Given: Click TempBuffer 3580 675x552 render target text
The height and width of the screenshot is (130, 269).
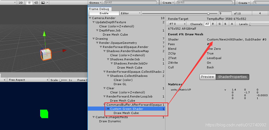Looking at the screenshot, I should (227, 19).
